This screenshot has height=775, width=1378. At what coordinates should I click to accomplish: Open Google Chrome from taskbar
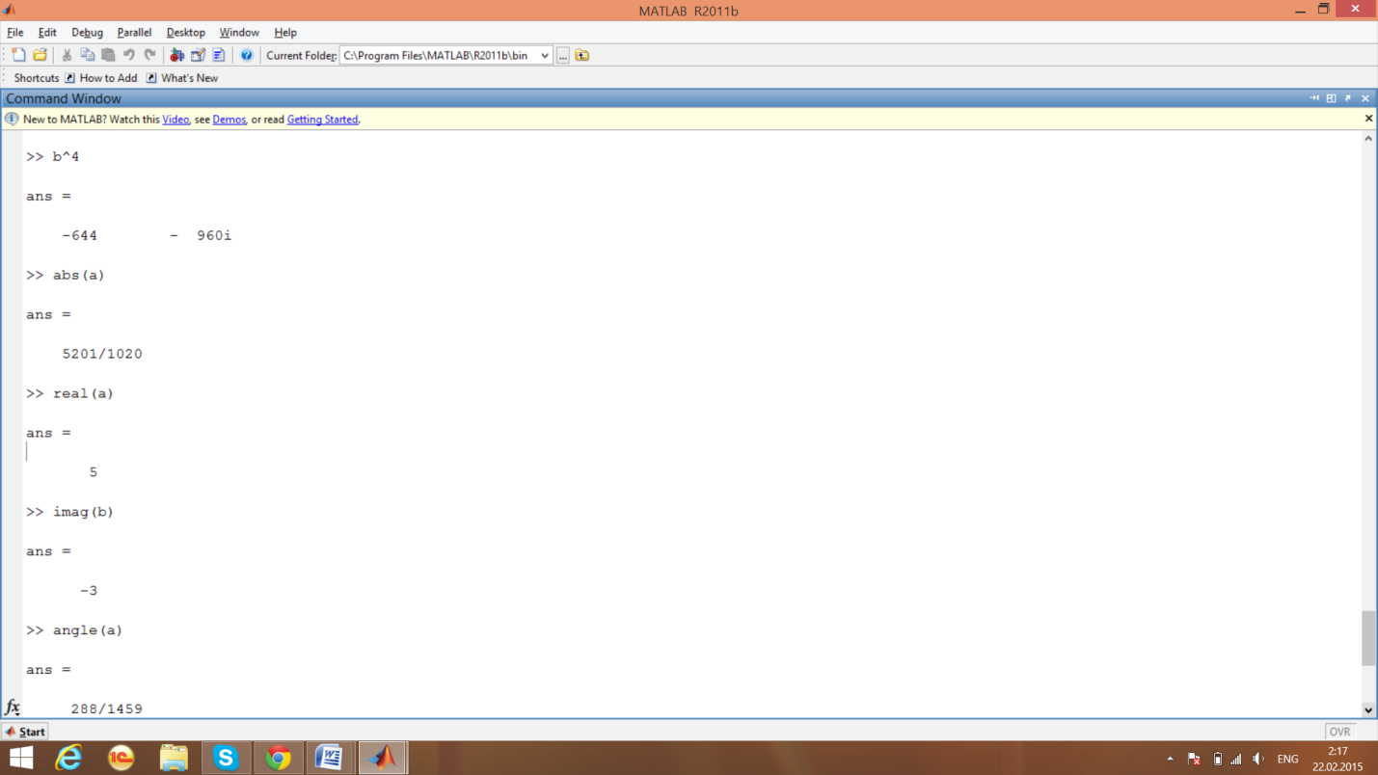point(278,758)
